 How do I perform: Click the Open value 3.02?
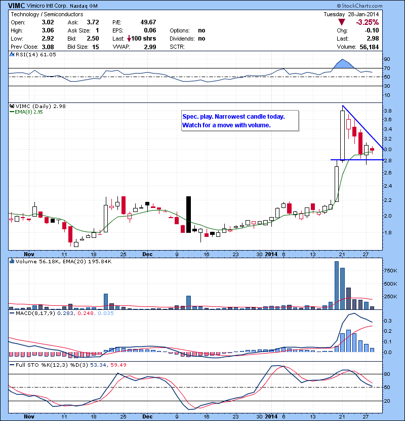coord(48,22)
